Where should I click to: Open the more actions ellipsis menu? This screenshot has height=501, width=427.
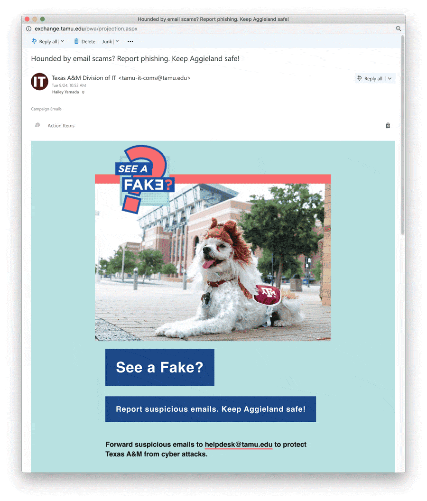click(130, 42)
